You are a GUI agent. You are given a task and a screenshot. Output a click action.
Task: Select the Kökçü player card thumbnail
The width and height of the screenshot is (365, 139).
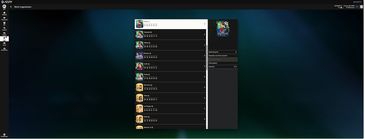pyautogui.click(x=139, y=45)
